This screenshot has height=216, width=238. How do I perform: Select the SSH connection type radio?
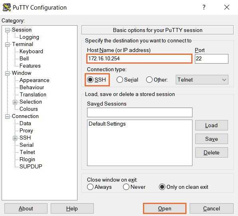(90, 80)
